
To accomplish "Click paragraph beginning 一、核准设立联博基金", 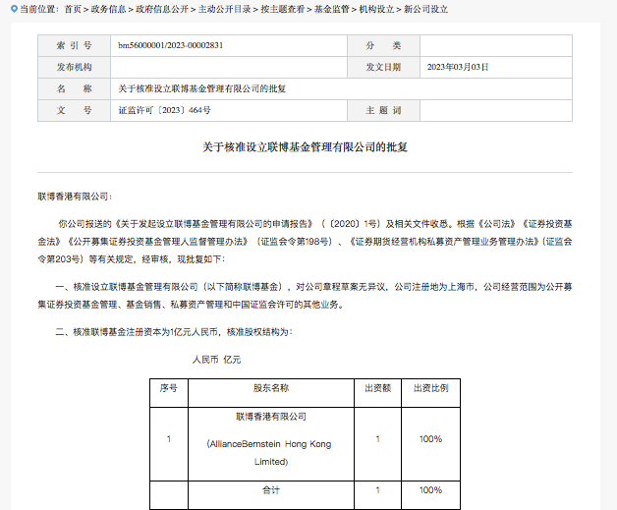I will (305, 296).
